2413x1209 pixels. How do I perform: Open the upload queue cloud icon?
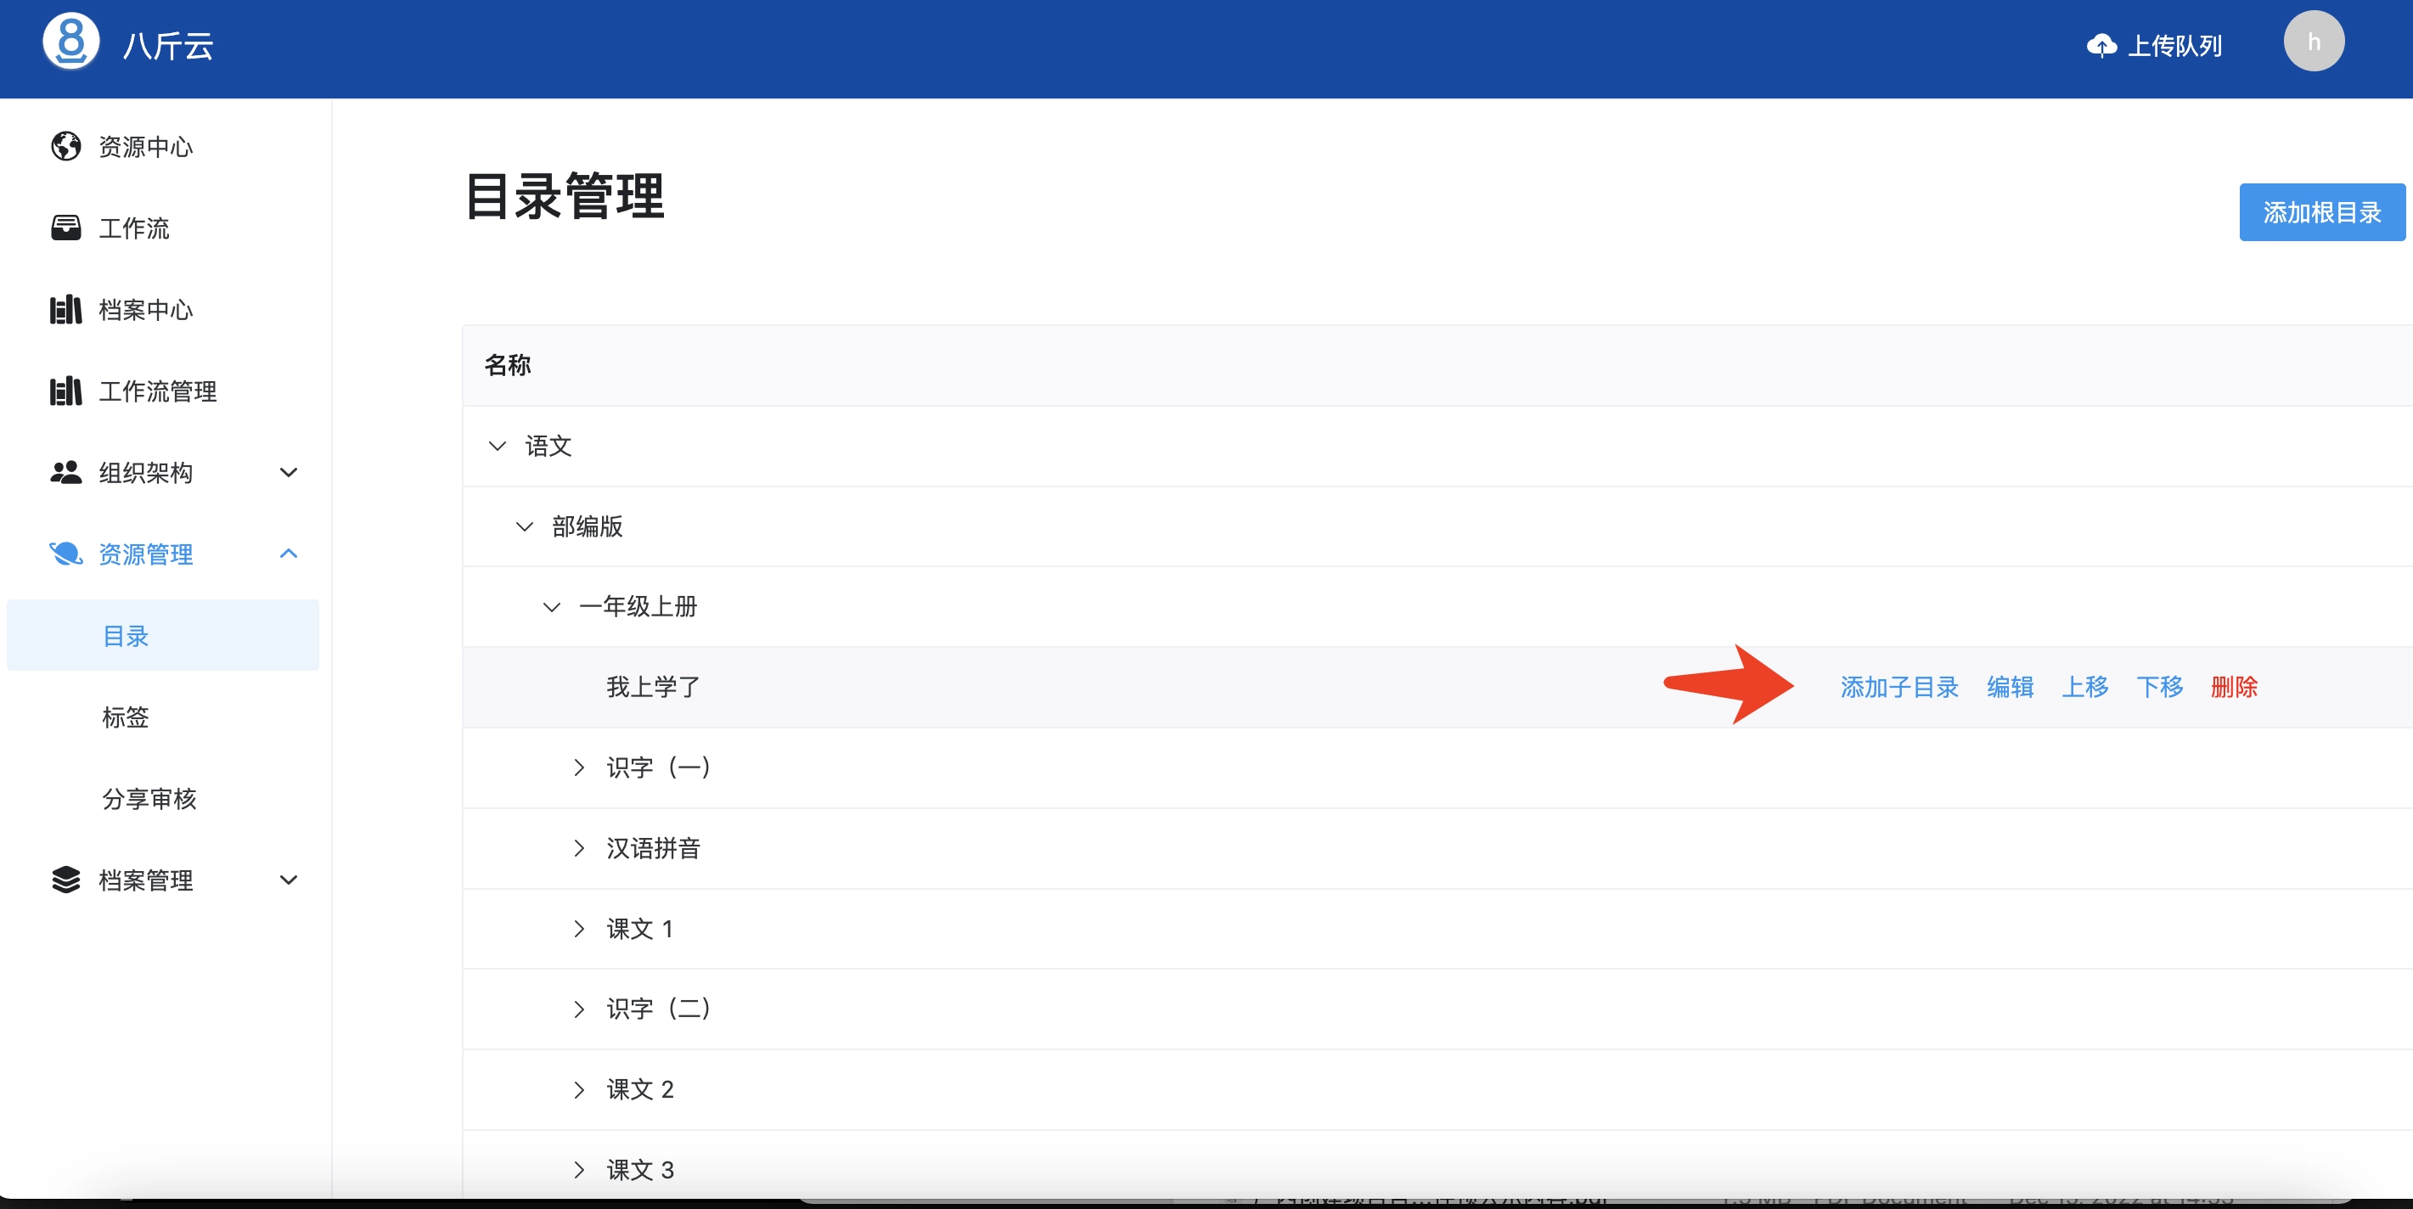tap(2101, 45)
